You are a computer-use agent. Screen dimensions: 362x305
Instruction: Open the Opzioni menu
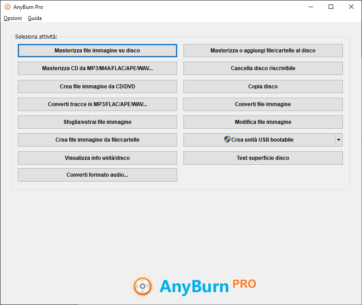point(13,18)
